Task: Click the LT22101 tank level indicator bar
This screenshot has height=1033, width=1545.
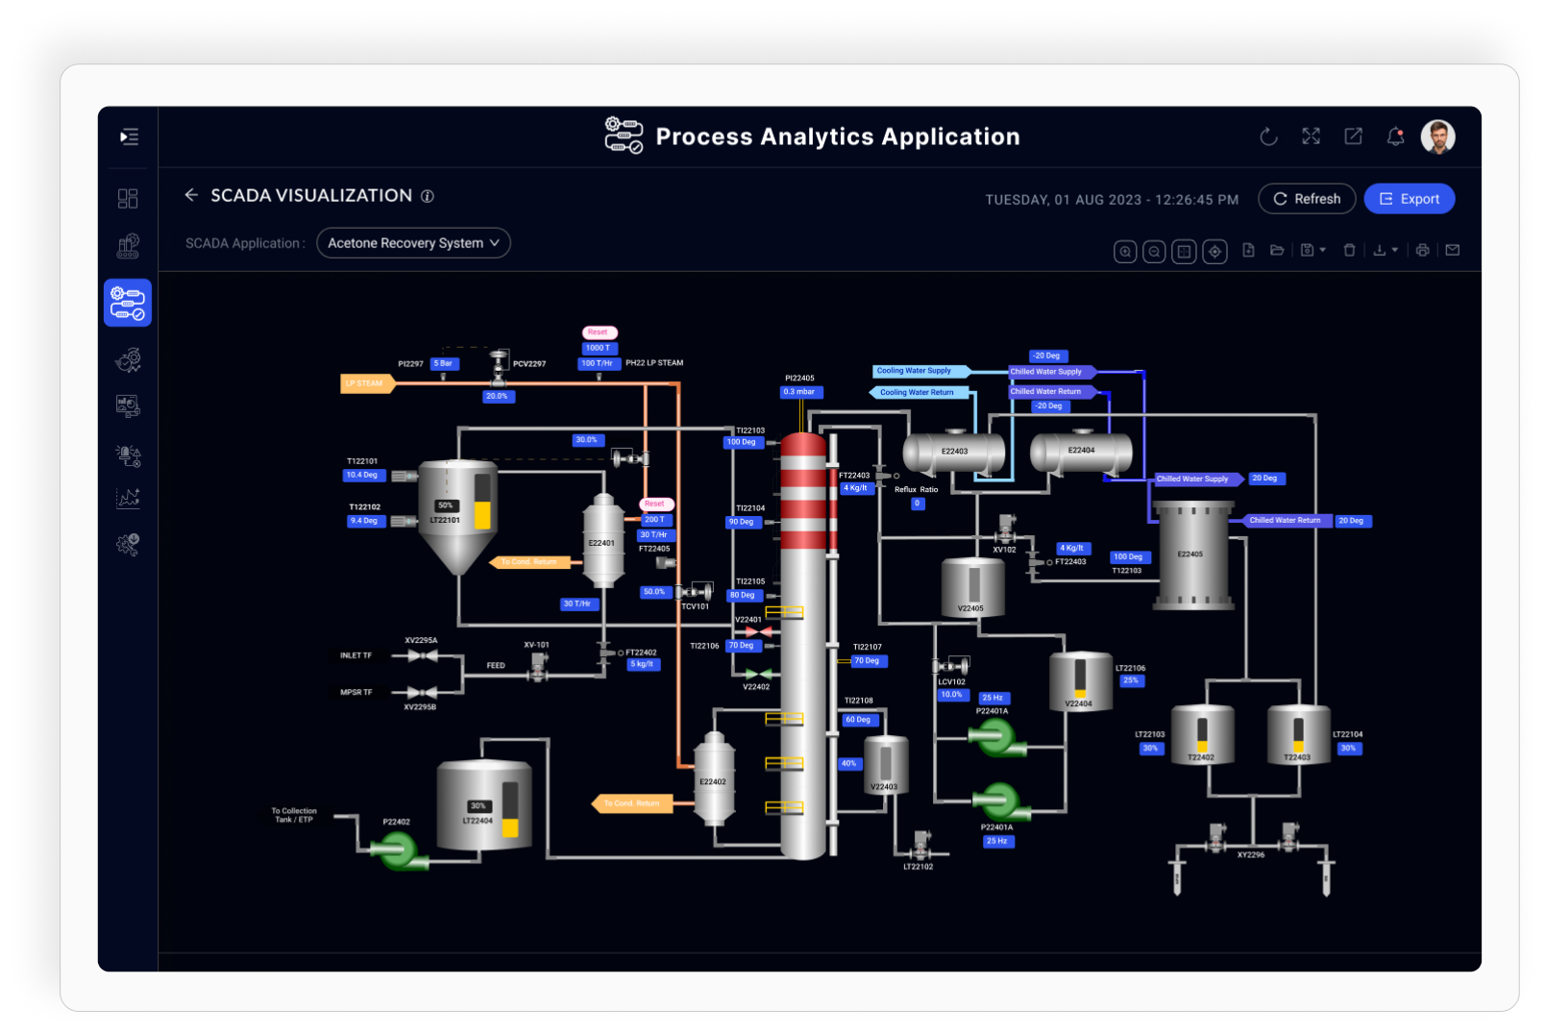Action: click(482, 502)
